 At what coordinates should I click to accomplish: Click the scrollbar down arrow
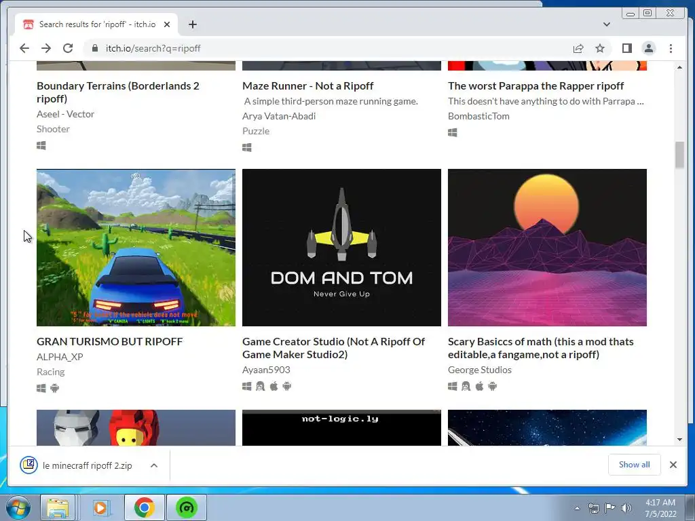[679, 440]
